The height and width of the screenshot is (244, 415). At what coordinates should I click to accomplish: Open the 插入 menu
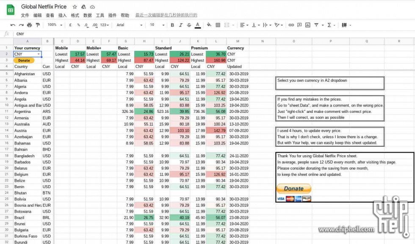click(x=63, y=15)
